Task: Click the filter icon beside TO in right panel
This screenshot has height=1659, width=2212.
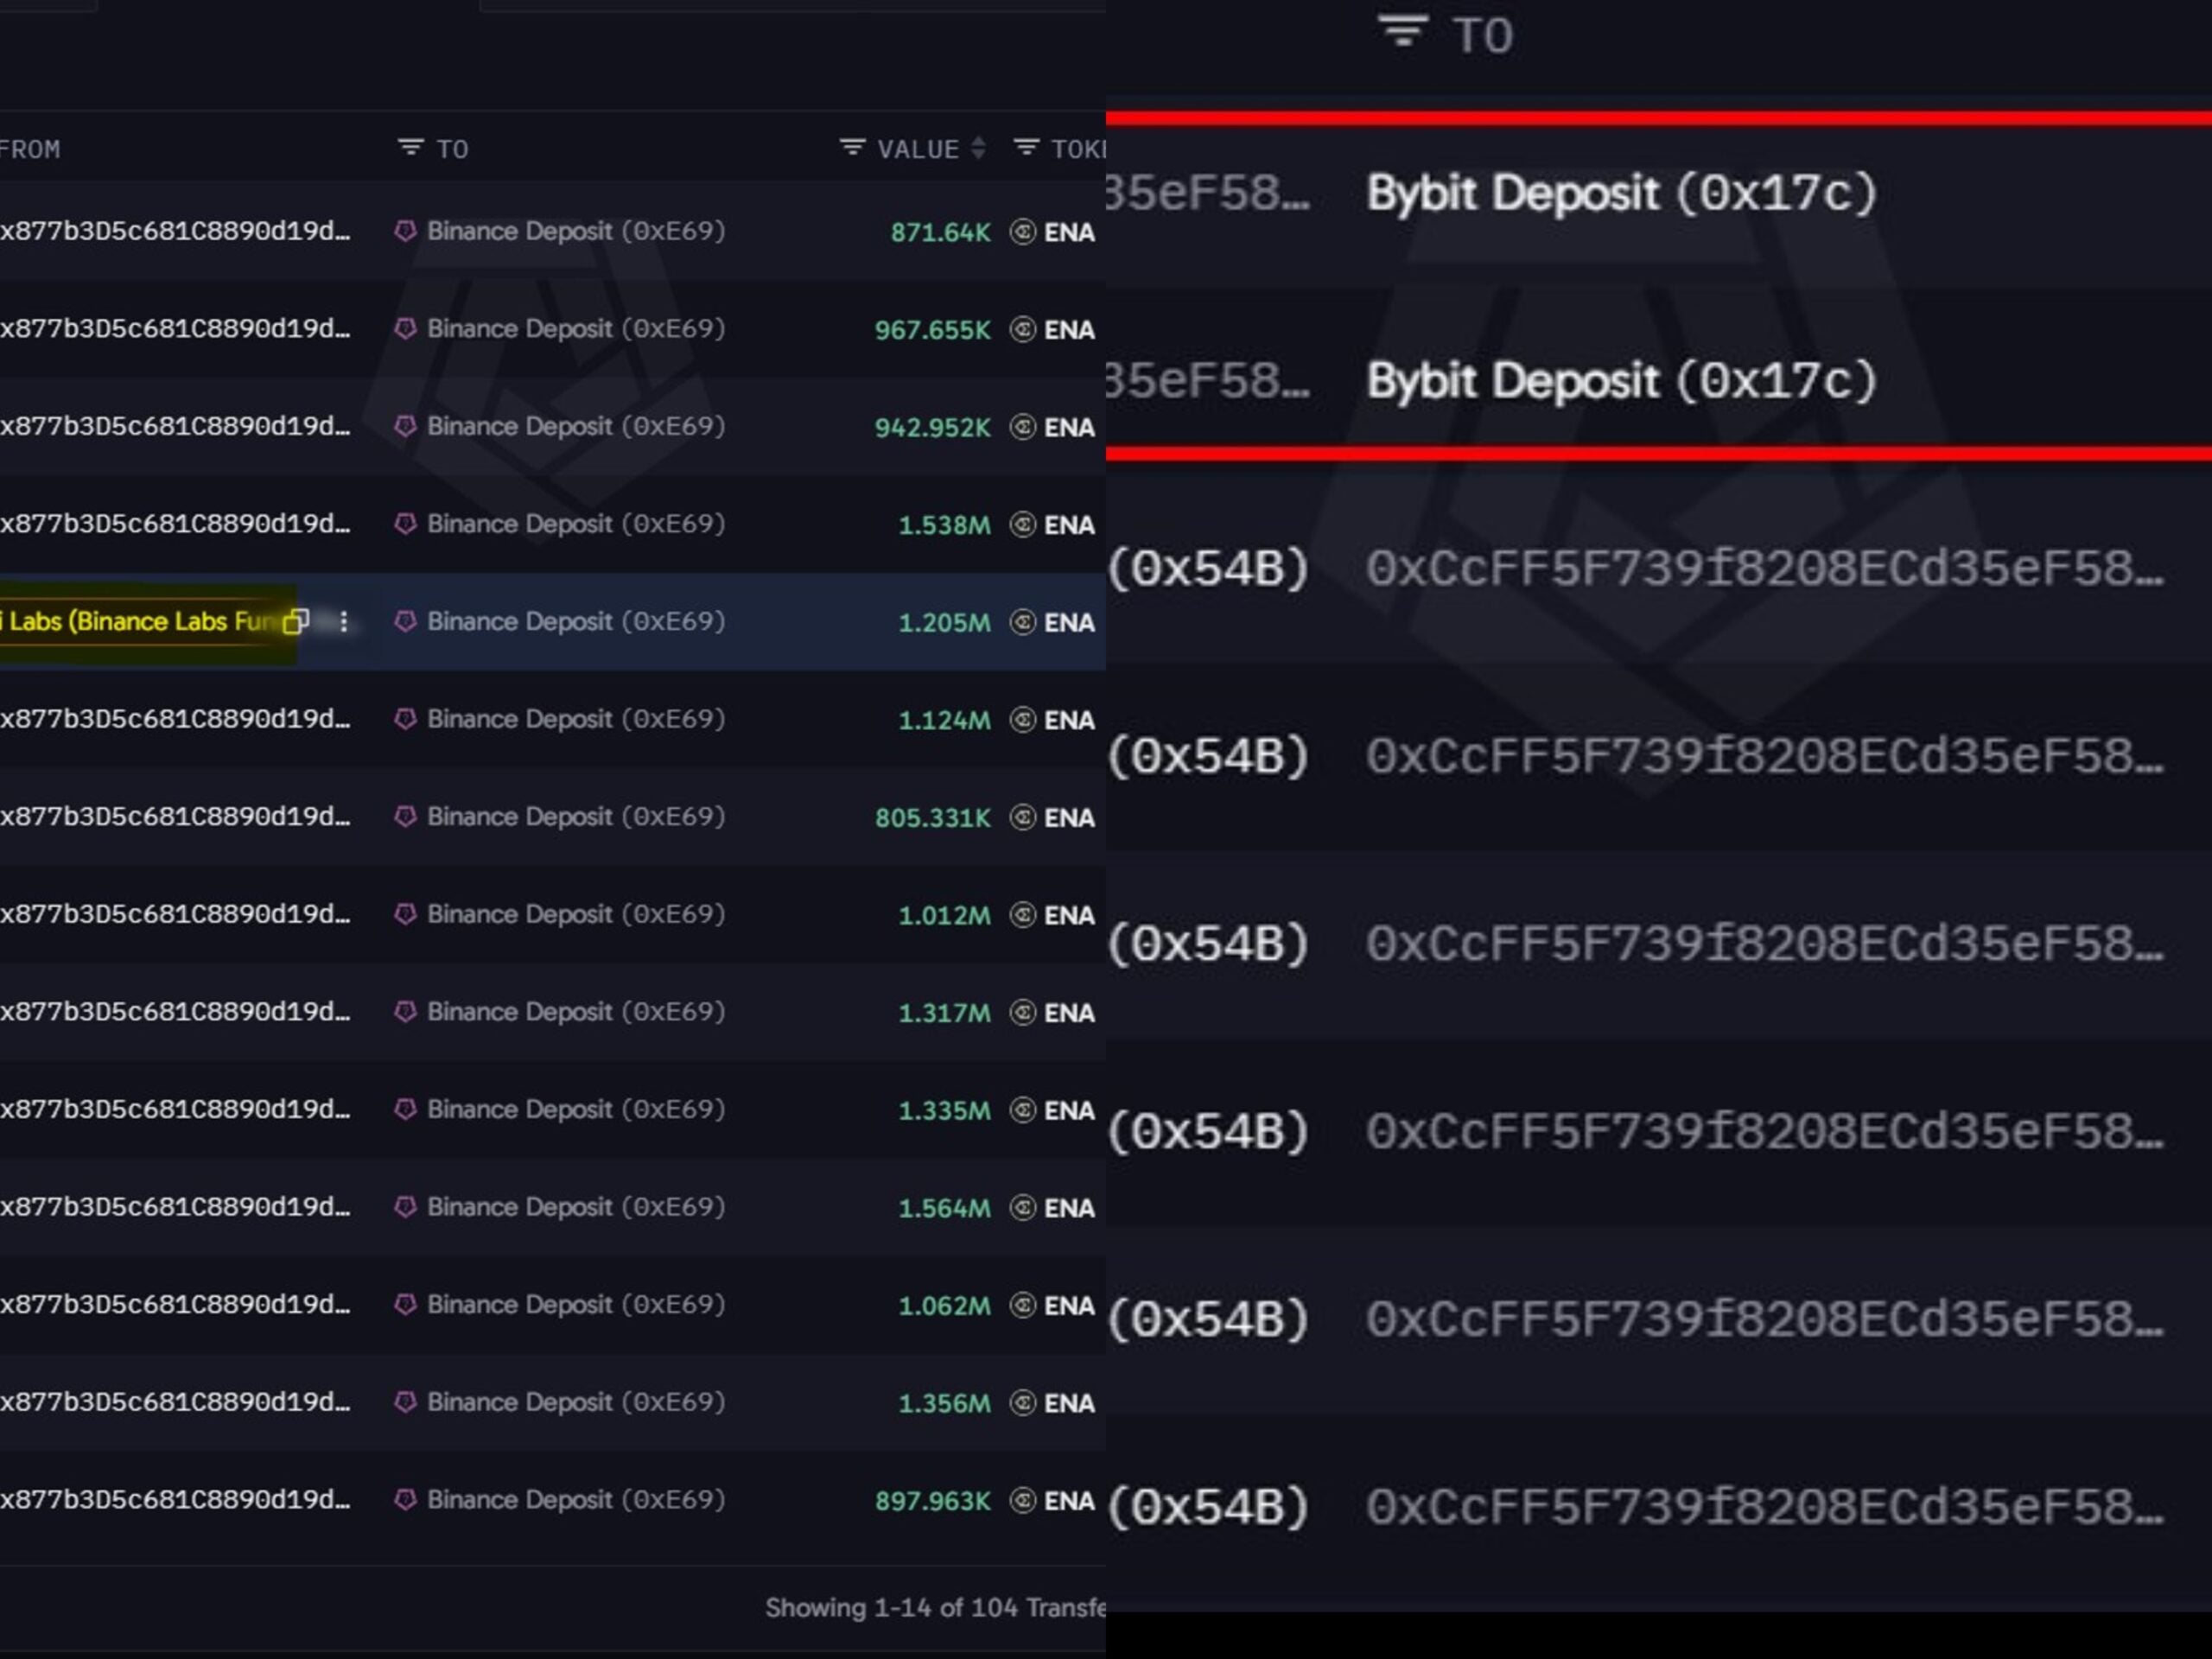Action: (1403, 32)
